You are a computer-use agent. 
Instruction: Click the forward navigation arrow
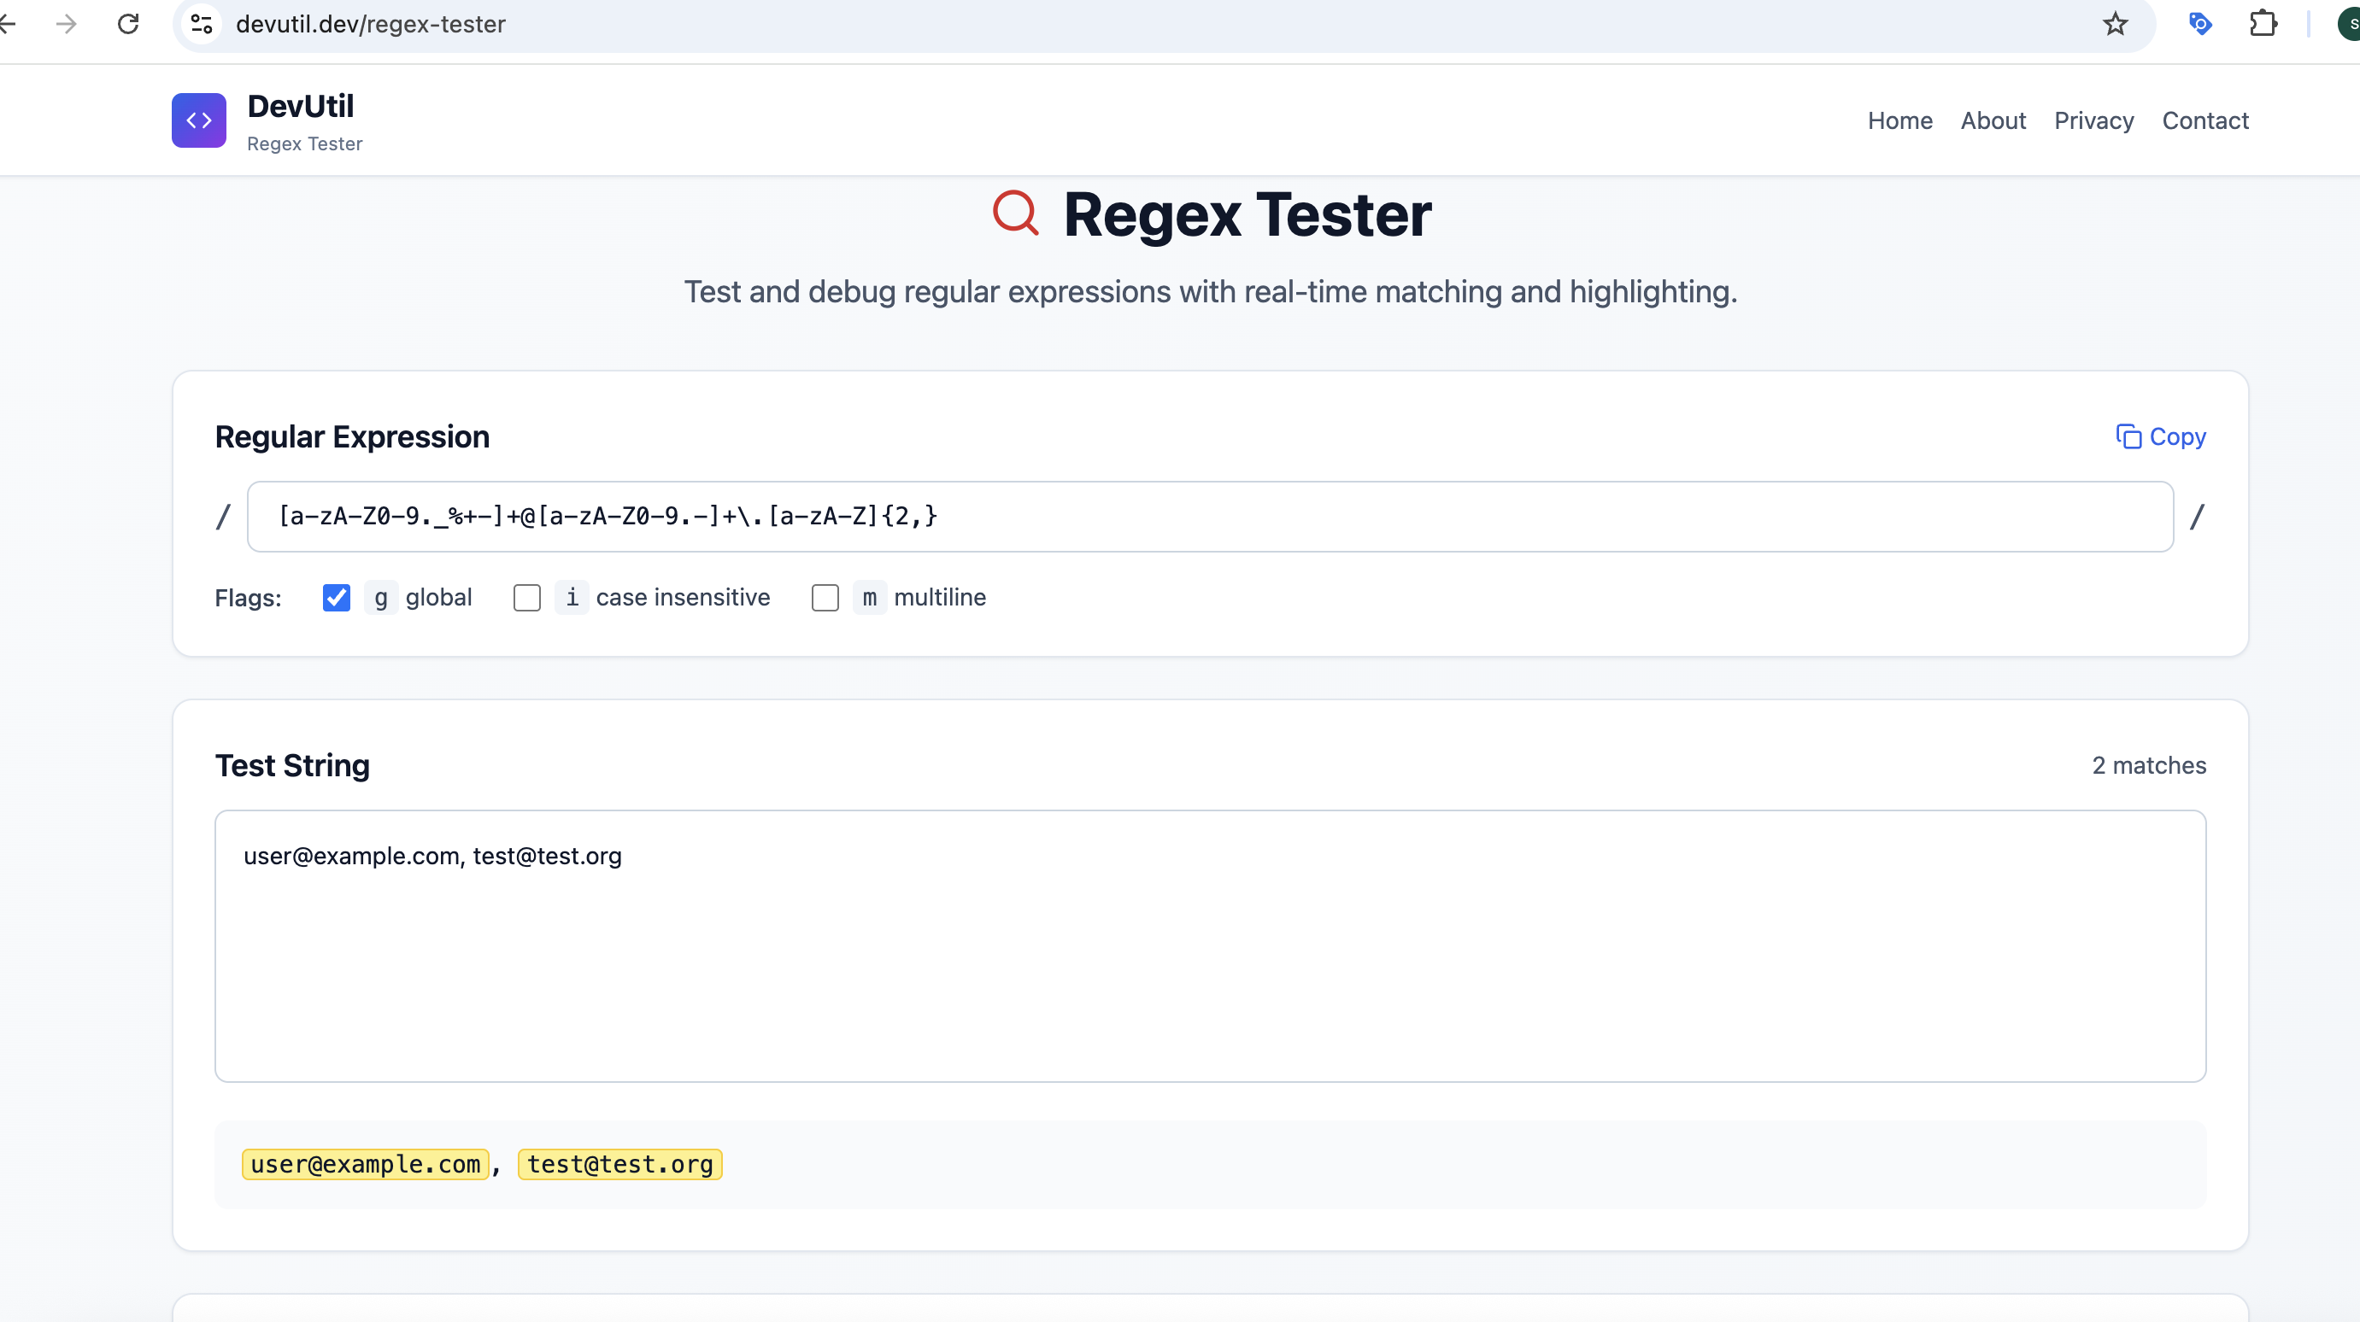(66, 24)
